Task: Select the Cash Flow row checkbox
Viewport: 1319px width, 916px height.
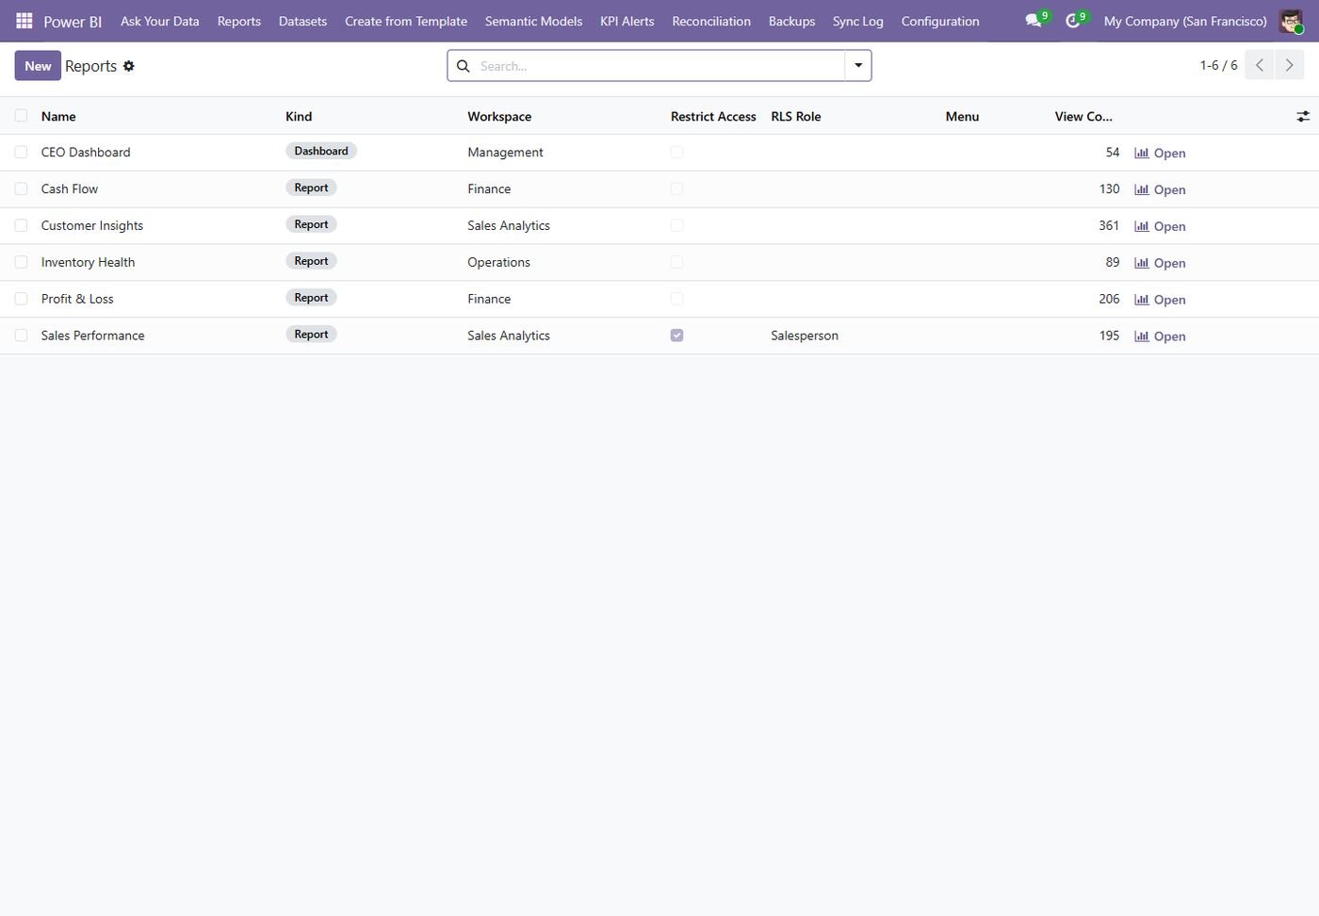Action: click(x=21, y=188)
